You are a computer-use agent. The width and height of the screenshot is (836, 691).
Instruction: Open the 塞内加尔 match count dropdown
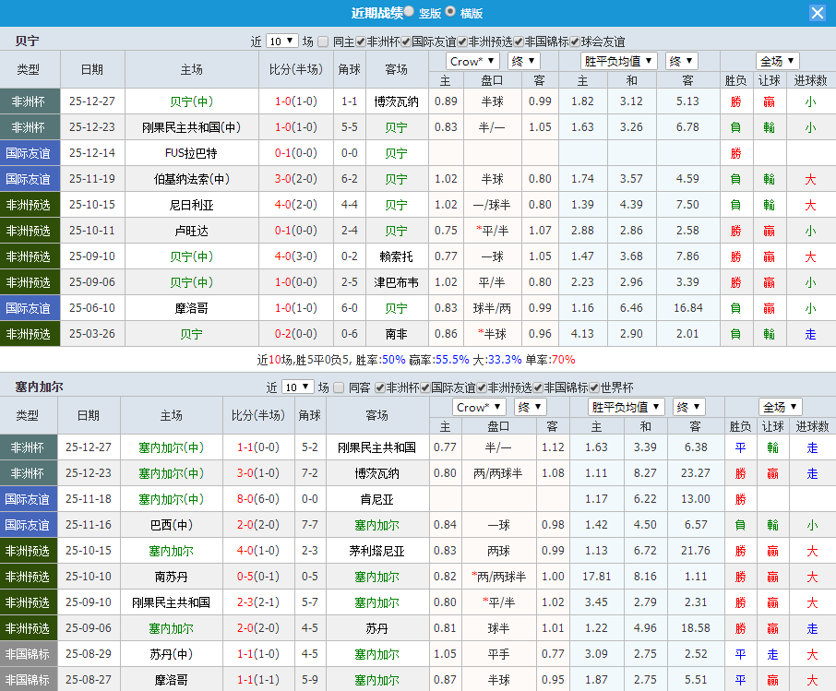tap(298, 390)
